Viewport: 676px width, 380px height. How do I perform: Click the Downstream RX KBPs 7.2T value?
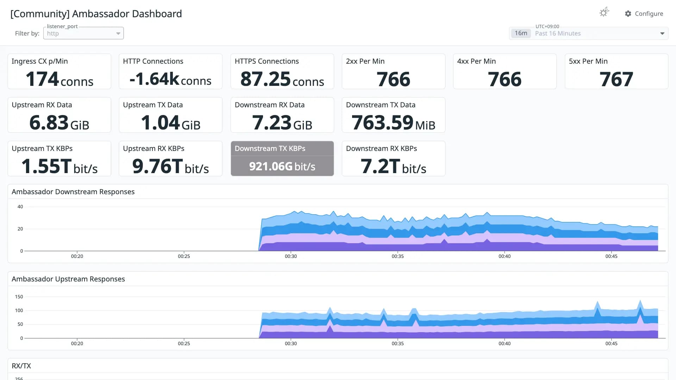(393, 166)
